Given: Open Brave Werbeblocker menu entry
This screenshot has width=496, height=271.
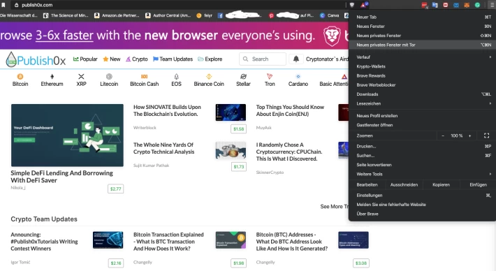Looking at the screenshot, I should (422, 85).
